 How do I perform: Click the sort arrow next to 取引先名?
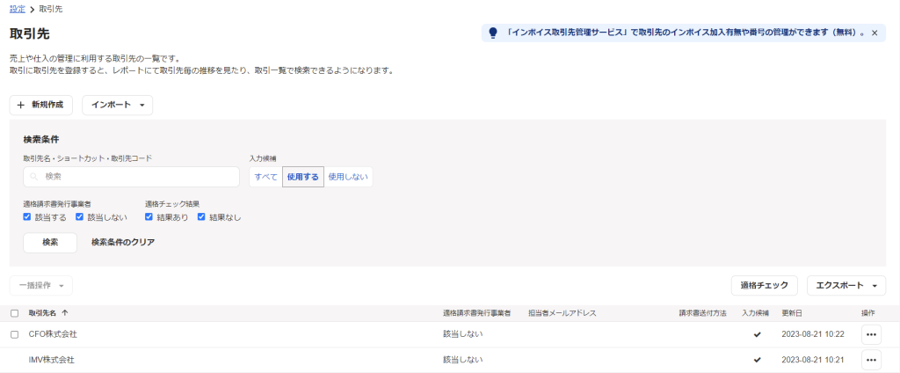(x=65, y=313)
